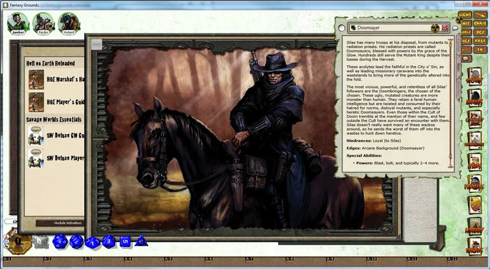
Task: Click the Damage dice icon
Action: (x=40, y=243)
